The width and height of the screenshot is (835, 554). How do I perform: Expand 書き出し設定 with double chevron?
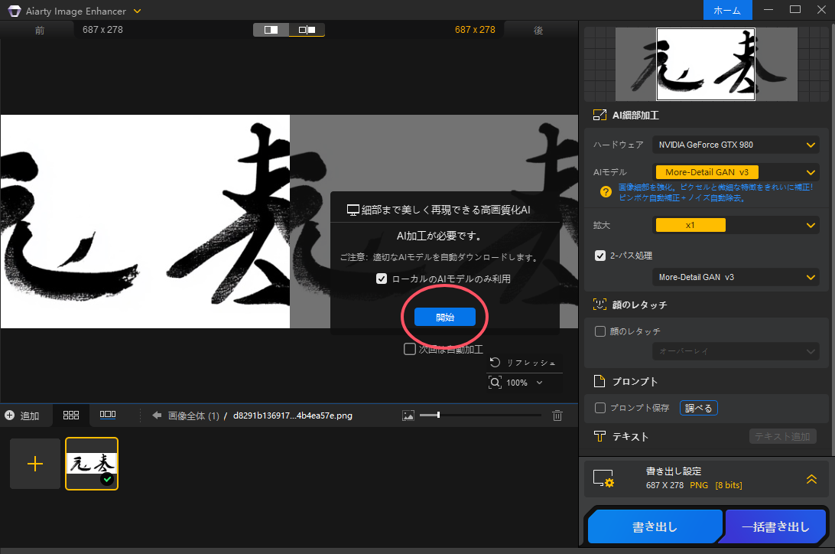[811, 478]
